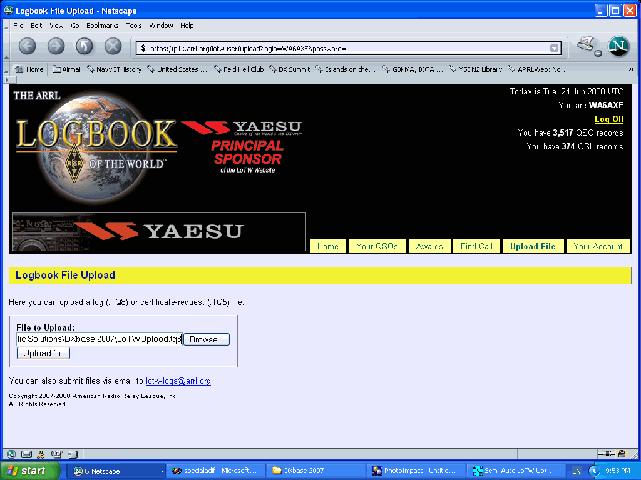Viewport: 641px width, 480px height.
Task: Click the File to Upload path field
Action: pos(100,339)
